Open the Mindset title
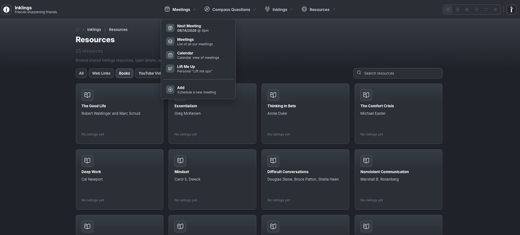Screen dimensions: 520x235 click(x=182, y=172)
